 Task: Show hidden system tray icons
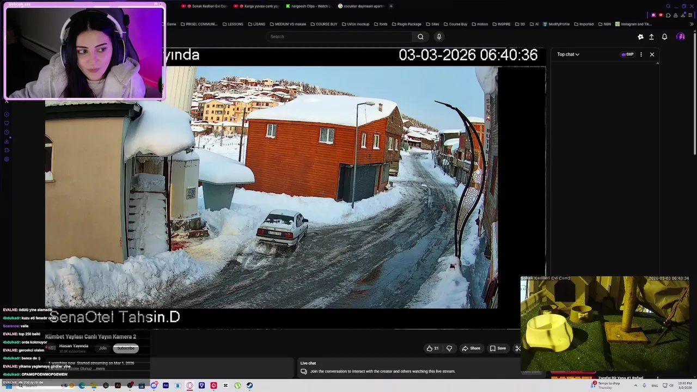click(x=635, y=385)
